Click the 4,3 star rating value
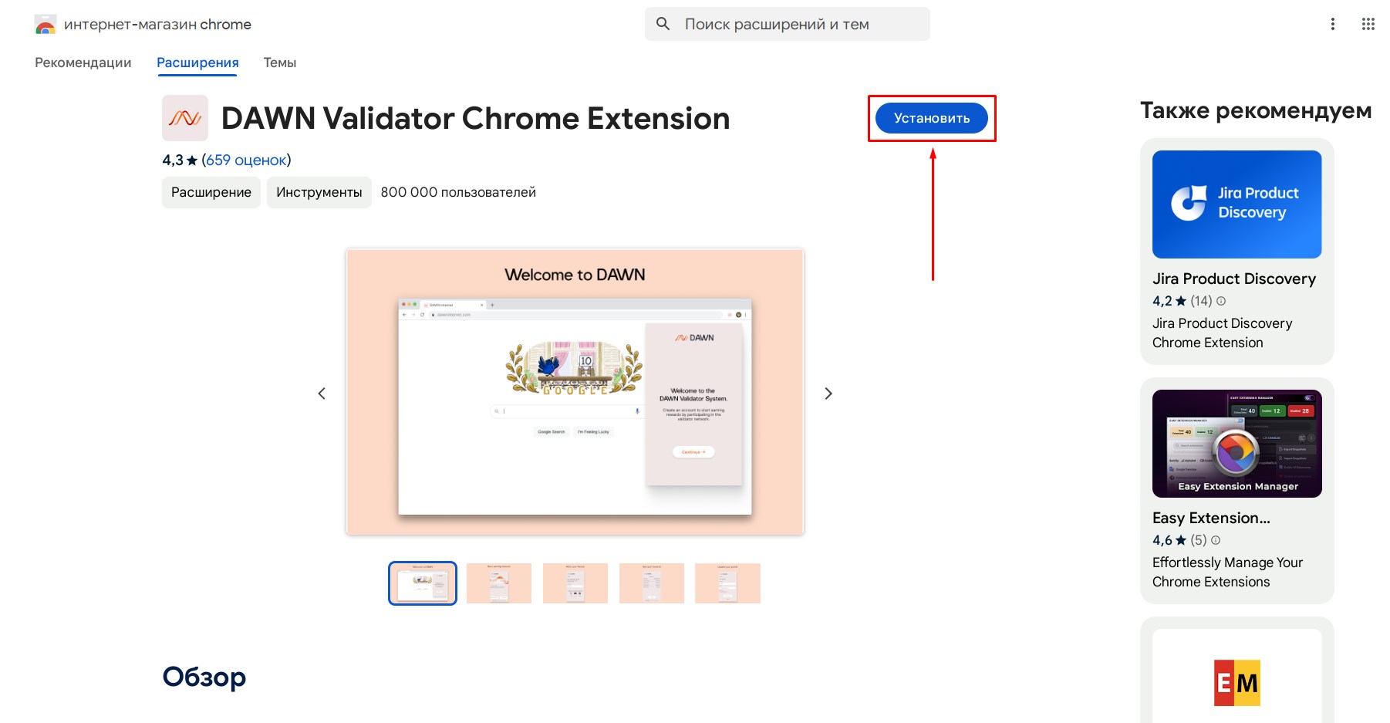1390x723 pixels. pyautogui.click(x=173, y=160)
